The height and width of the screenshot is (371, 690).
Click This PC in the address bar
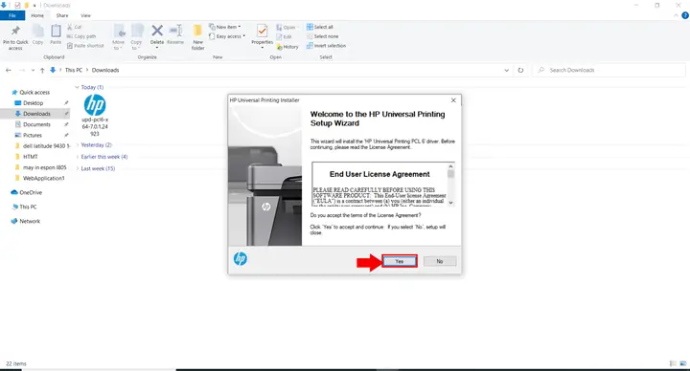pyautogui.click(x=74, y=70)
